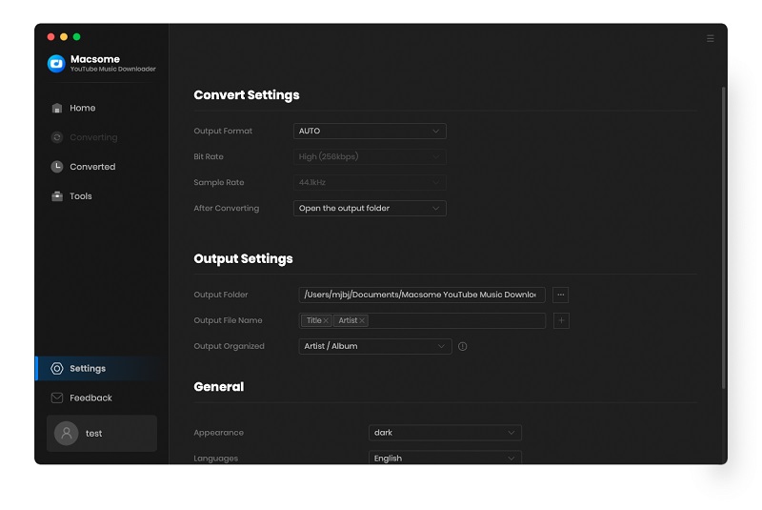Click the Home house icon in sidebar

pos(57,108)
